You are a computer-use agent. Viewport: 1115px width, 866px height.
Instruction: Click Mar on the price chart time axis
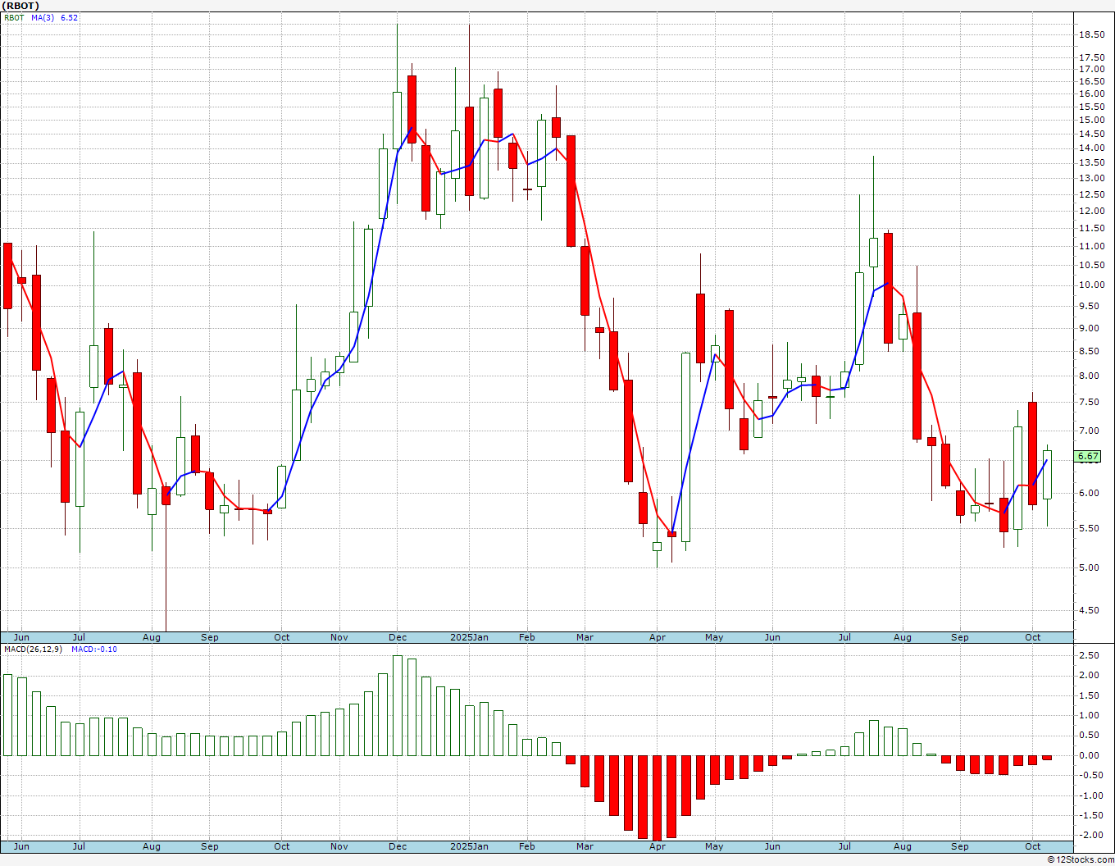coord(585,637)
